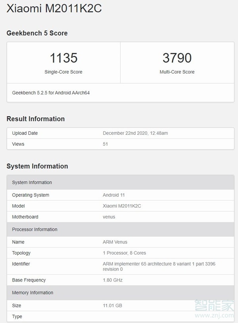Select the ARM implementer 65 identifier text

(159, 267)
